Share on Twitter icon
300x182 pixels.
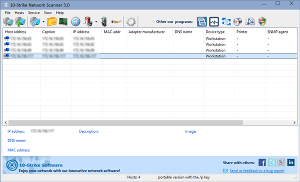271,163
